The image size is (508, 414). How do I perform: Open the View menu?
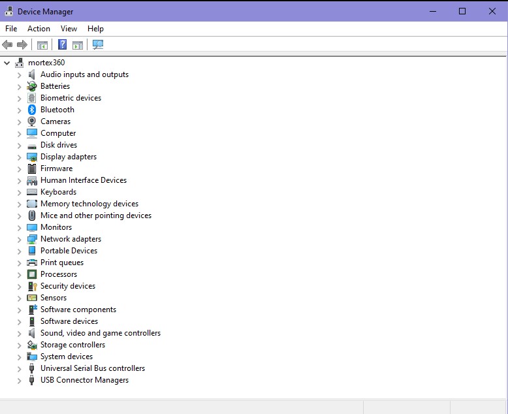pyautogui.click(x=69, y=29)
